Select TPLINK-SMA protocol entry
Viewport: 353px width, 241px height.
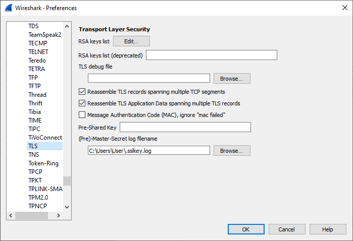[44, 189]
